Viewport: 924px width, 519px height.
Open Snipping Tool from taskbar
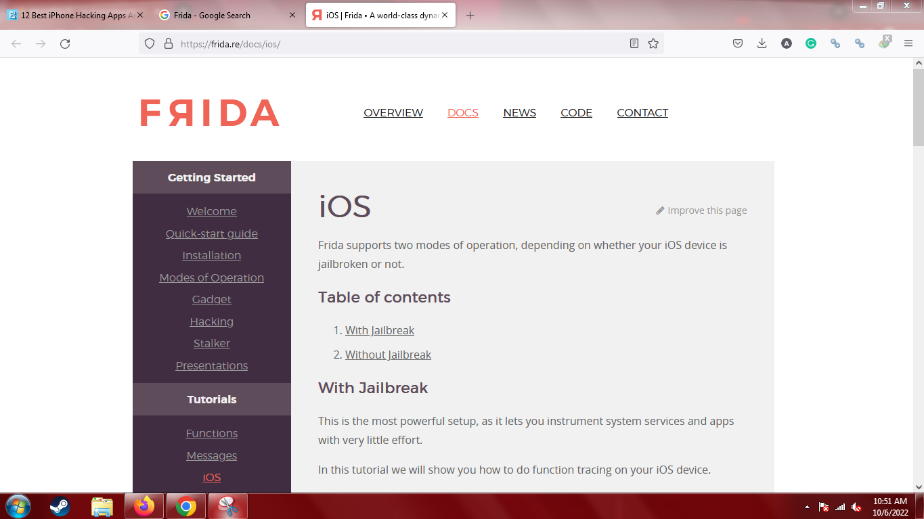coord(228,506)
